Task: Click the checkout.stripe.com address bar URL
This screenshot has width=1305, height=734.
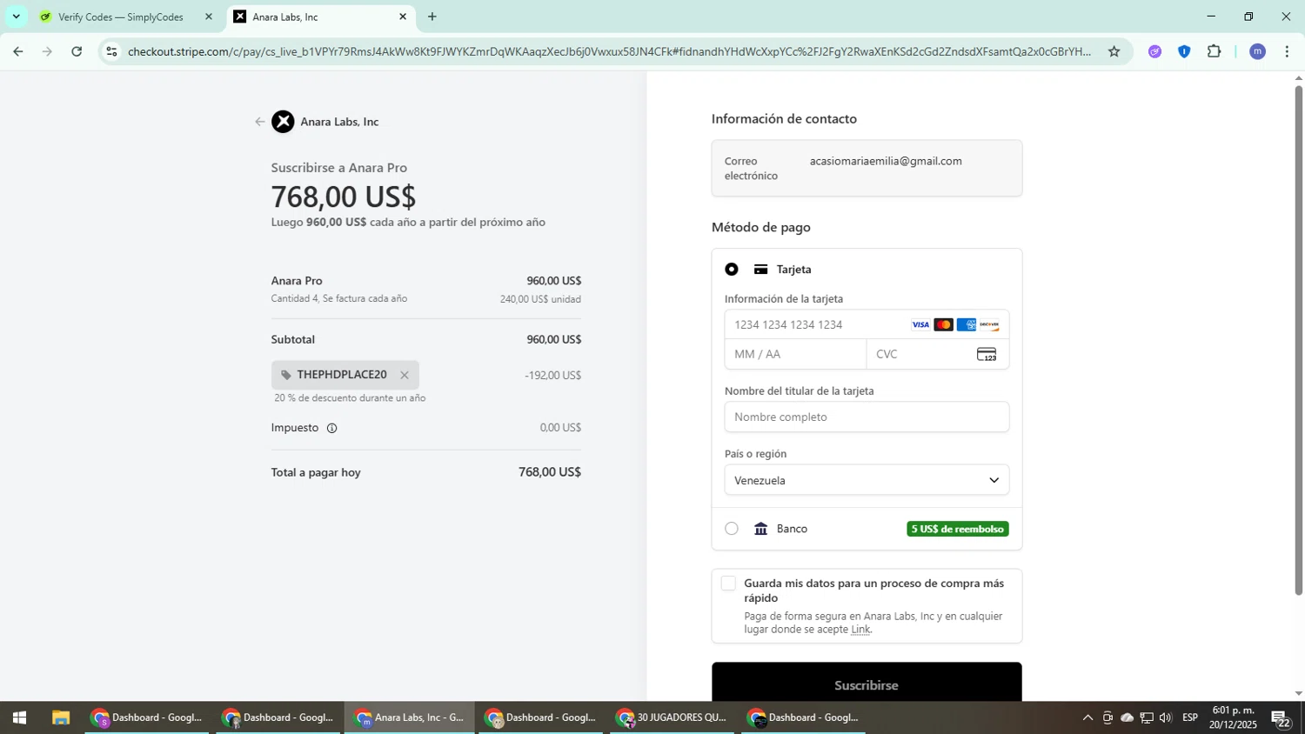Action: coord(609,51)
